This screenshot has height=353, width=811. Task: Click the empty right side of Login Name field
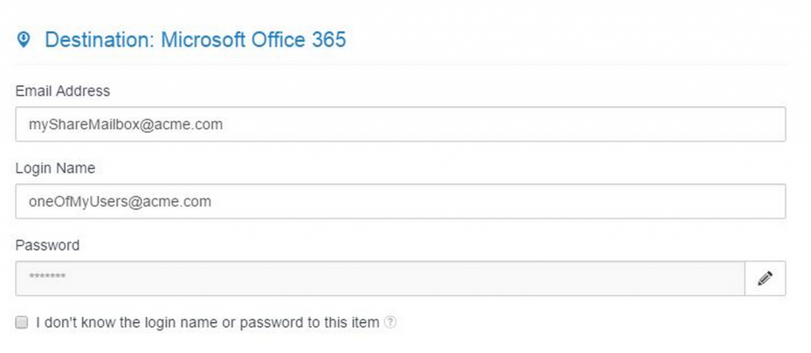coord(634,202)
